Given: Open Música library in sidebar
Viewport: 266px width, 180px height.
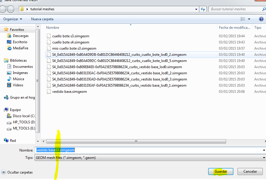Looking at the screenshot, I should [18, 79].
